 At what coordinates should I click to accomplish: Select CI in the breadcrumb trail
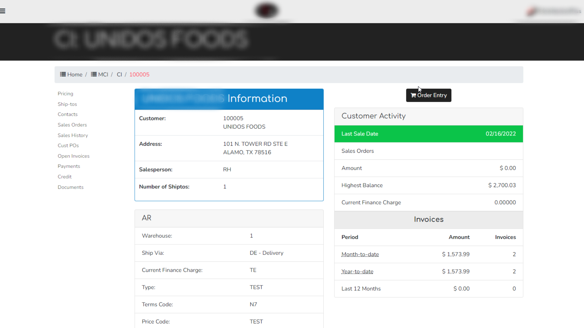coord(119,74)
